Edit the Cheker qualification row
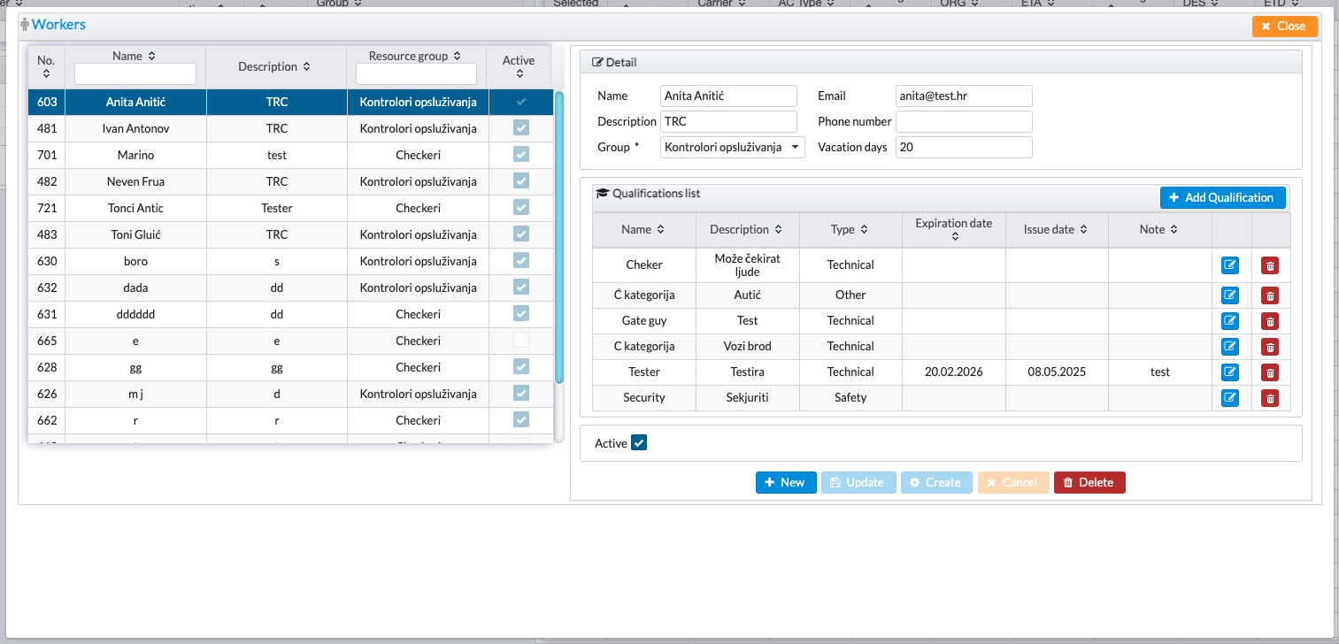 coord(1229,265)
